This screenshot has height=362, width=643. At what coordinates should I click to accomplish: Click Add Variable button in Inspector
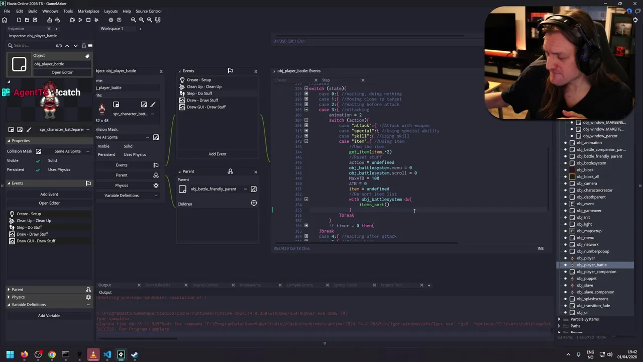tap(49, 316)
